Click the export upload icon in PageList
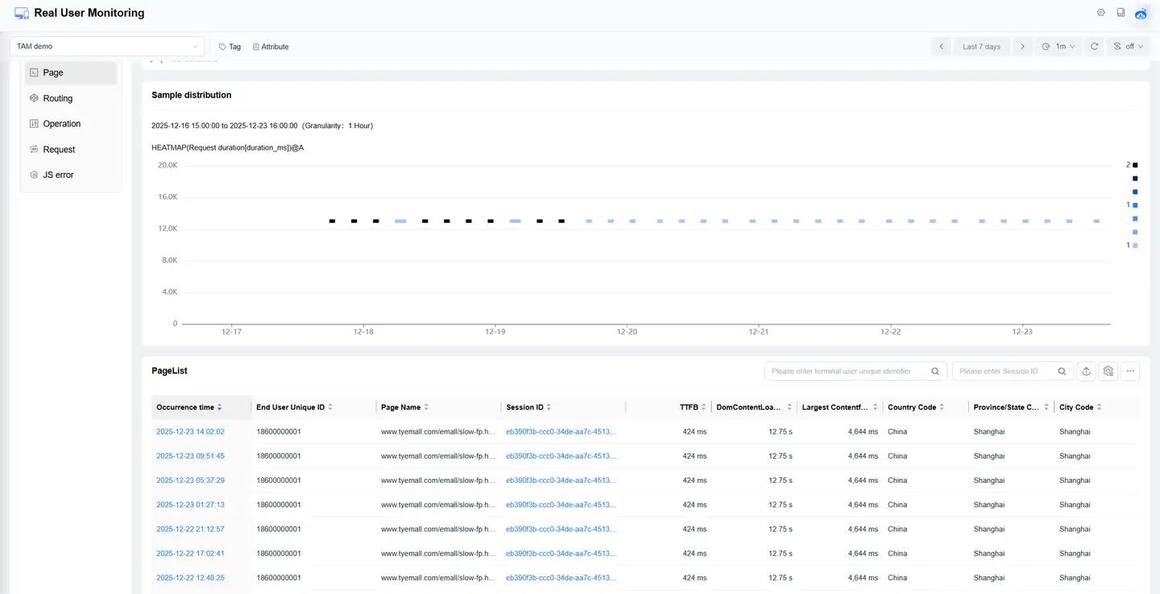Screen dimensions: 1160x594 pos(1086,371)
